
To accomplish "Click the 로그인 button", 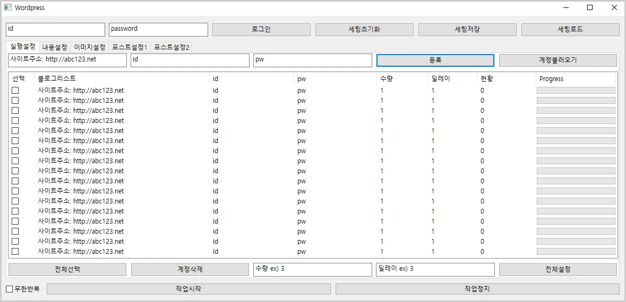I will (261, 30).
